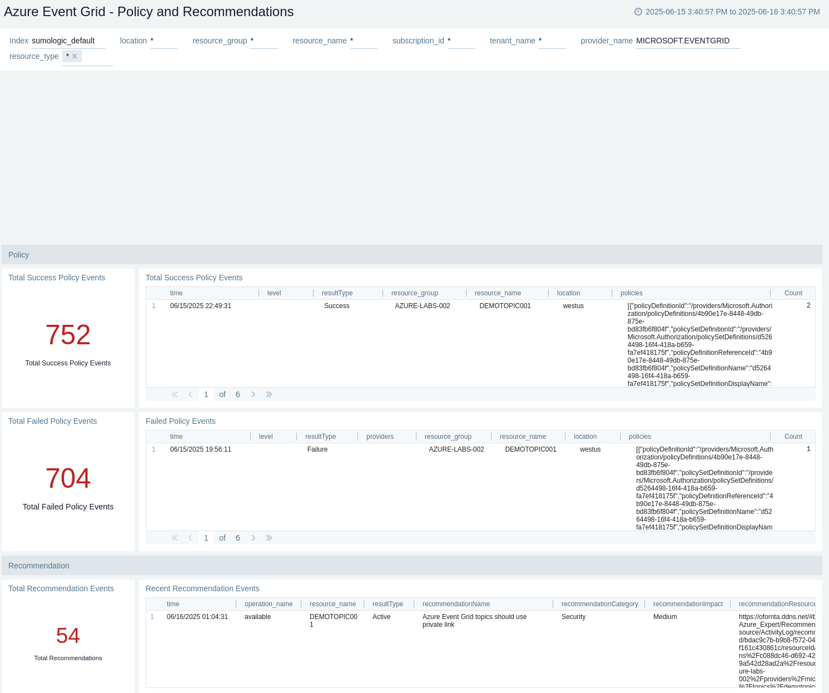Click AZURE-LABS-002 in Success Policy table
The width and height of the screenshot is (829, 693).
point(423,306)
